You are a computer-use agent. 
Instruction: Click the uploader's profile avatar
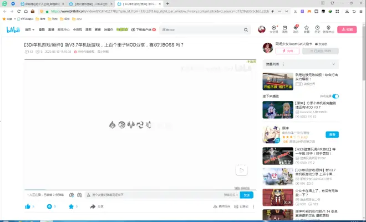pyautogui.click(x=268, y=47)
